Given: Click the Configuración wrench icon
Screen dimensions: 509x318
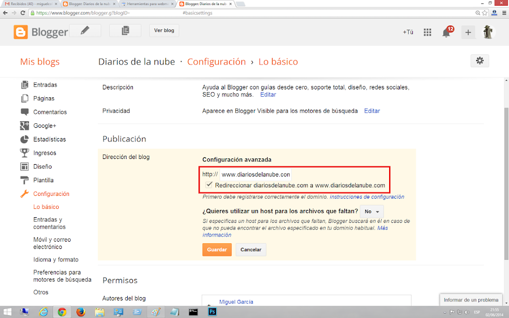Looking at the screenshot, I should click(24, 194).
